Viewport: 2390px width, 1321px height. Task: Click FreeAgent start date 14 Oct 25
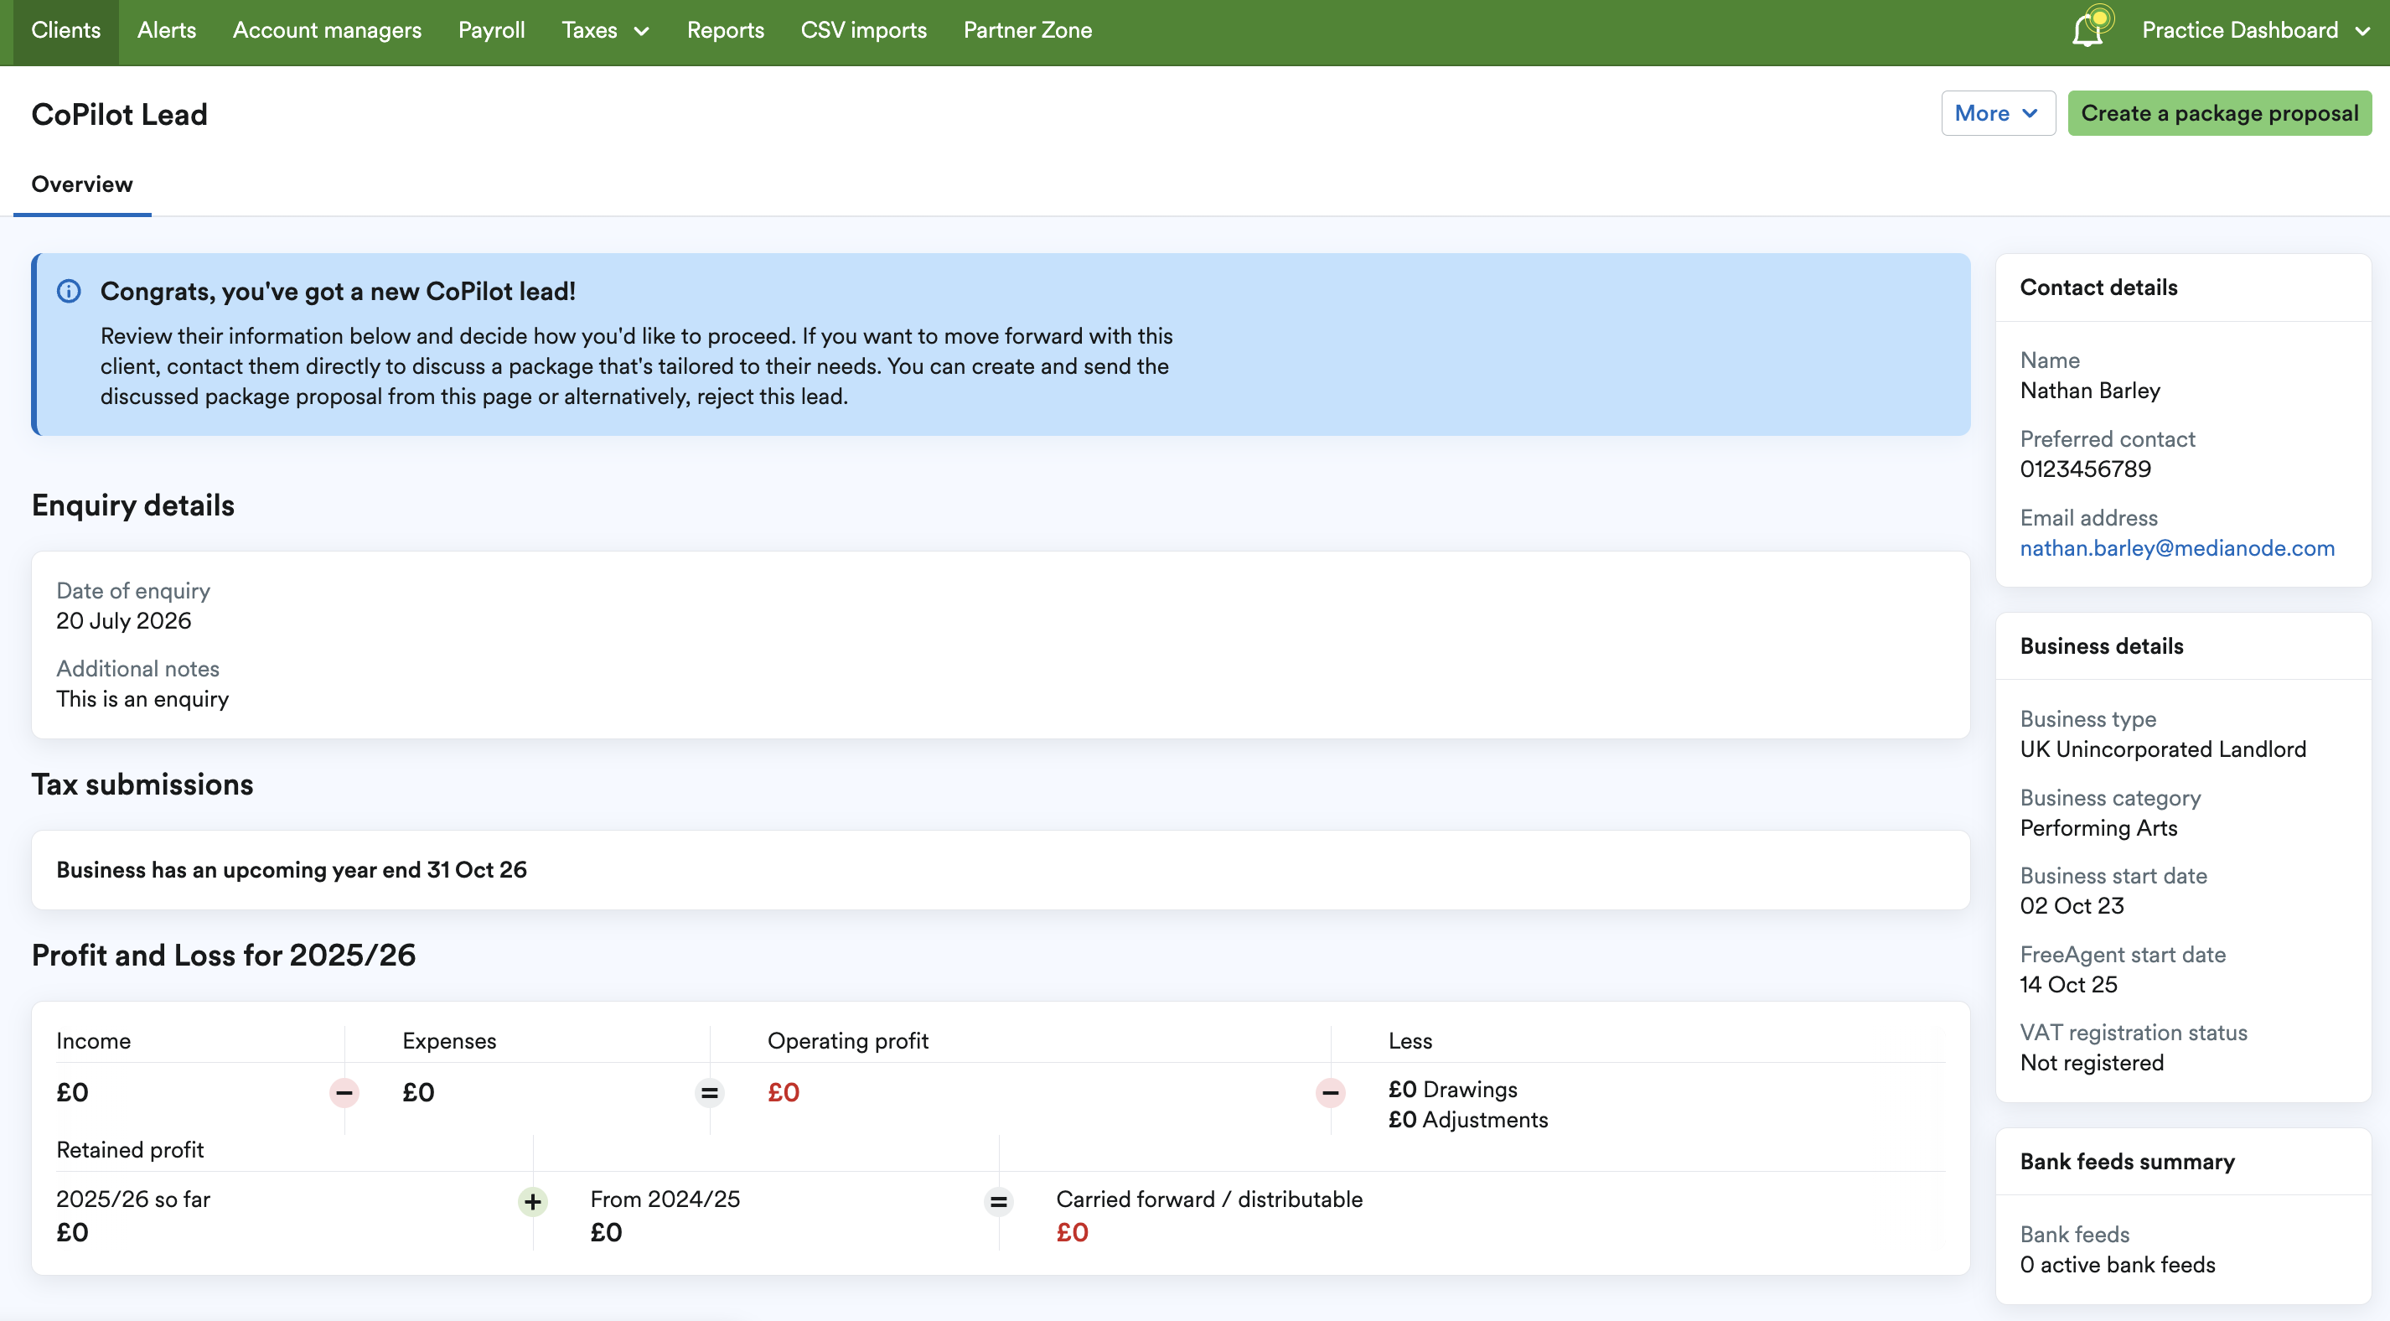(2068, 985)
